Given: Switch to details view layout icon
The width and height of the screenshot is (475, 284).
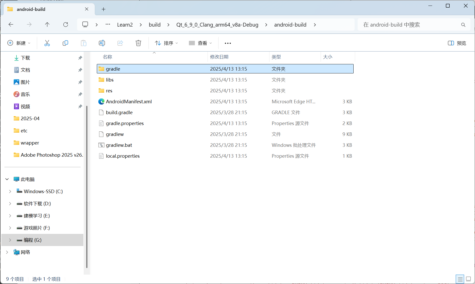Looking at the screenshot, I should tap(460, 279).
